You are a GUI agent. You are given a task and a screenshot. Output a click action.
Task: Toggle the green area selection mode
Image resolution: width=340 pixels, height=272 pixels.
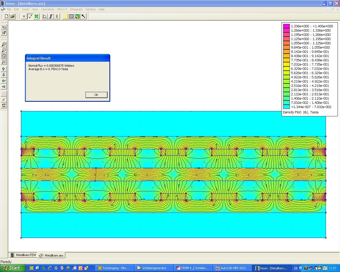tap(37, 16)
